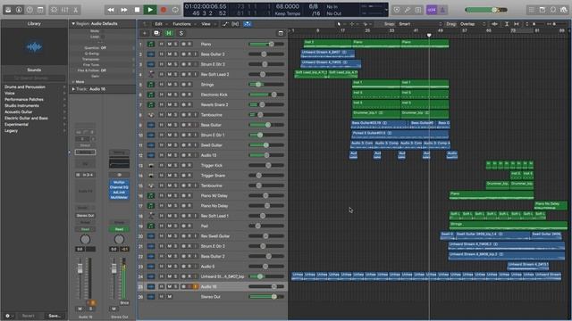Open the Tuner button in control bar
This screenshot has height=321, width=572.
coord(408,10)
